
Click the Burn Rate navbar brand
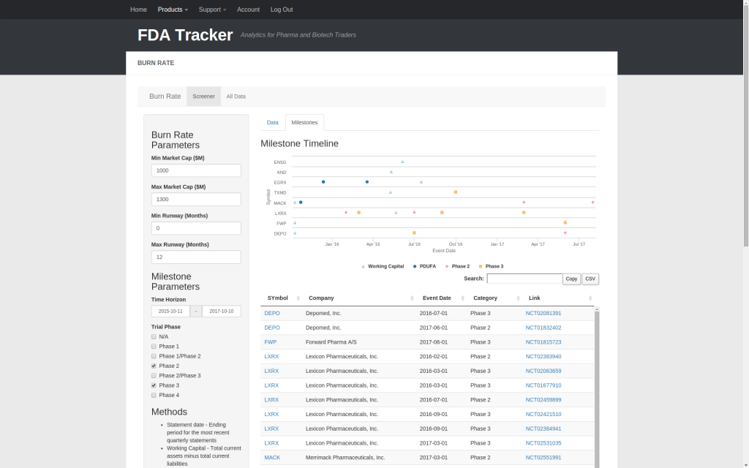pyautogui.click(x=165, y=97)
